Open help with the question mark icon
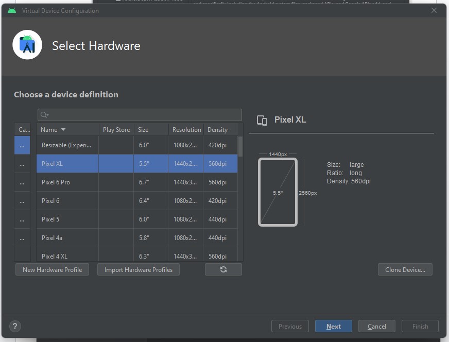The image size is (449, 342). coord(15,326)
